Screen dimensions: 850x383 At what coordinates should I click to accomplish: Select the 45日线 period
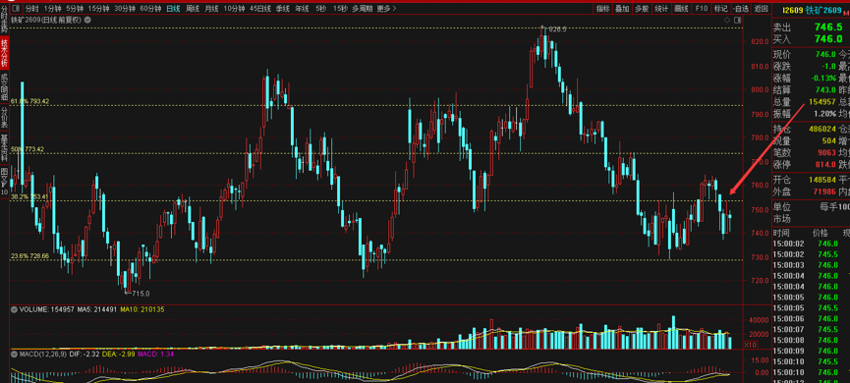point(260,9)
